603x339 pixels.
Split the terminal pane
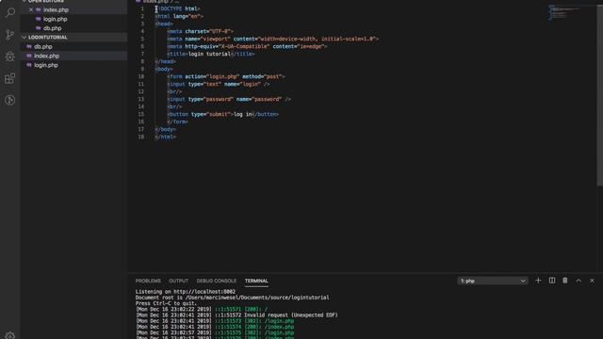[552, 281]
